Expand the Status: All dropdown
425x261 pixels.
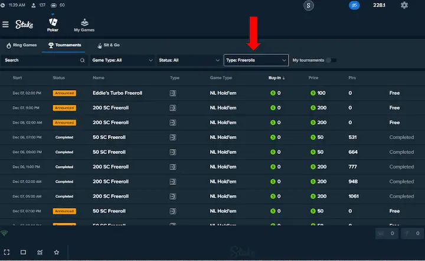point(188,60)
